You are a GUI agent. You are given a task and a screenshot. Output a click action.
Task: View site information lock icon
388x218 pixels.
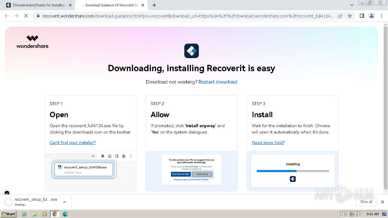pyautogui.click(x=38, y=16)
